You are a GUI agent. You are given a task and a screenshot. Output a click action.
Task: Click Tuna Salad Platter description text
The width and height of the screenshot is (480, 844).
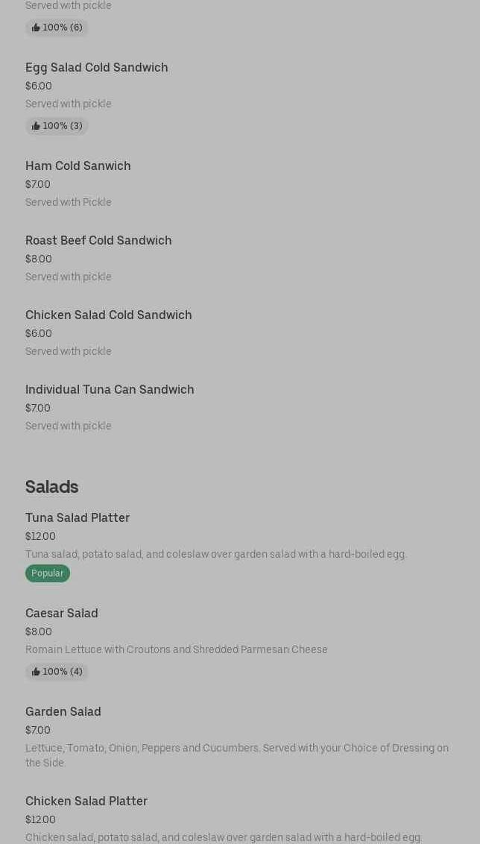pyautogui.click(x=216, y=554)
